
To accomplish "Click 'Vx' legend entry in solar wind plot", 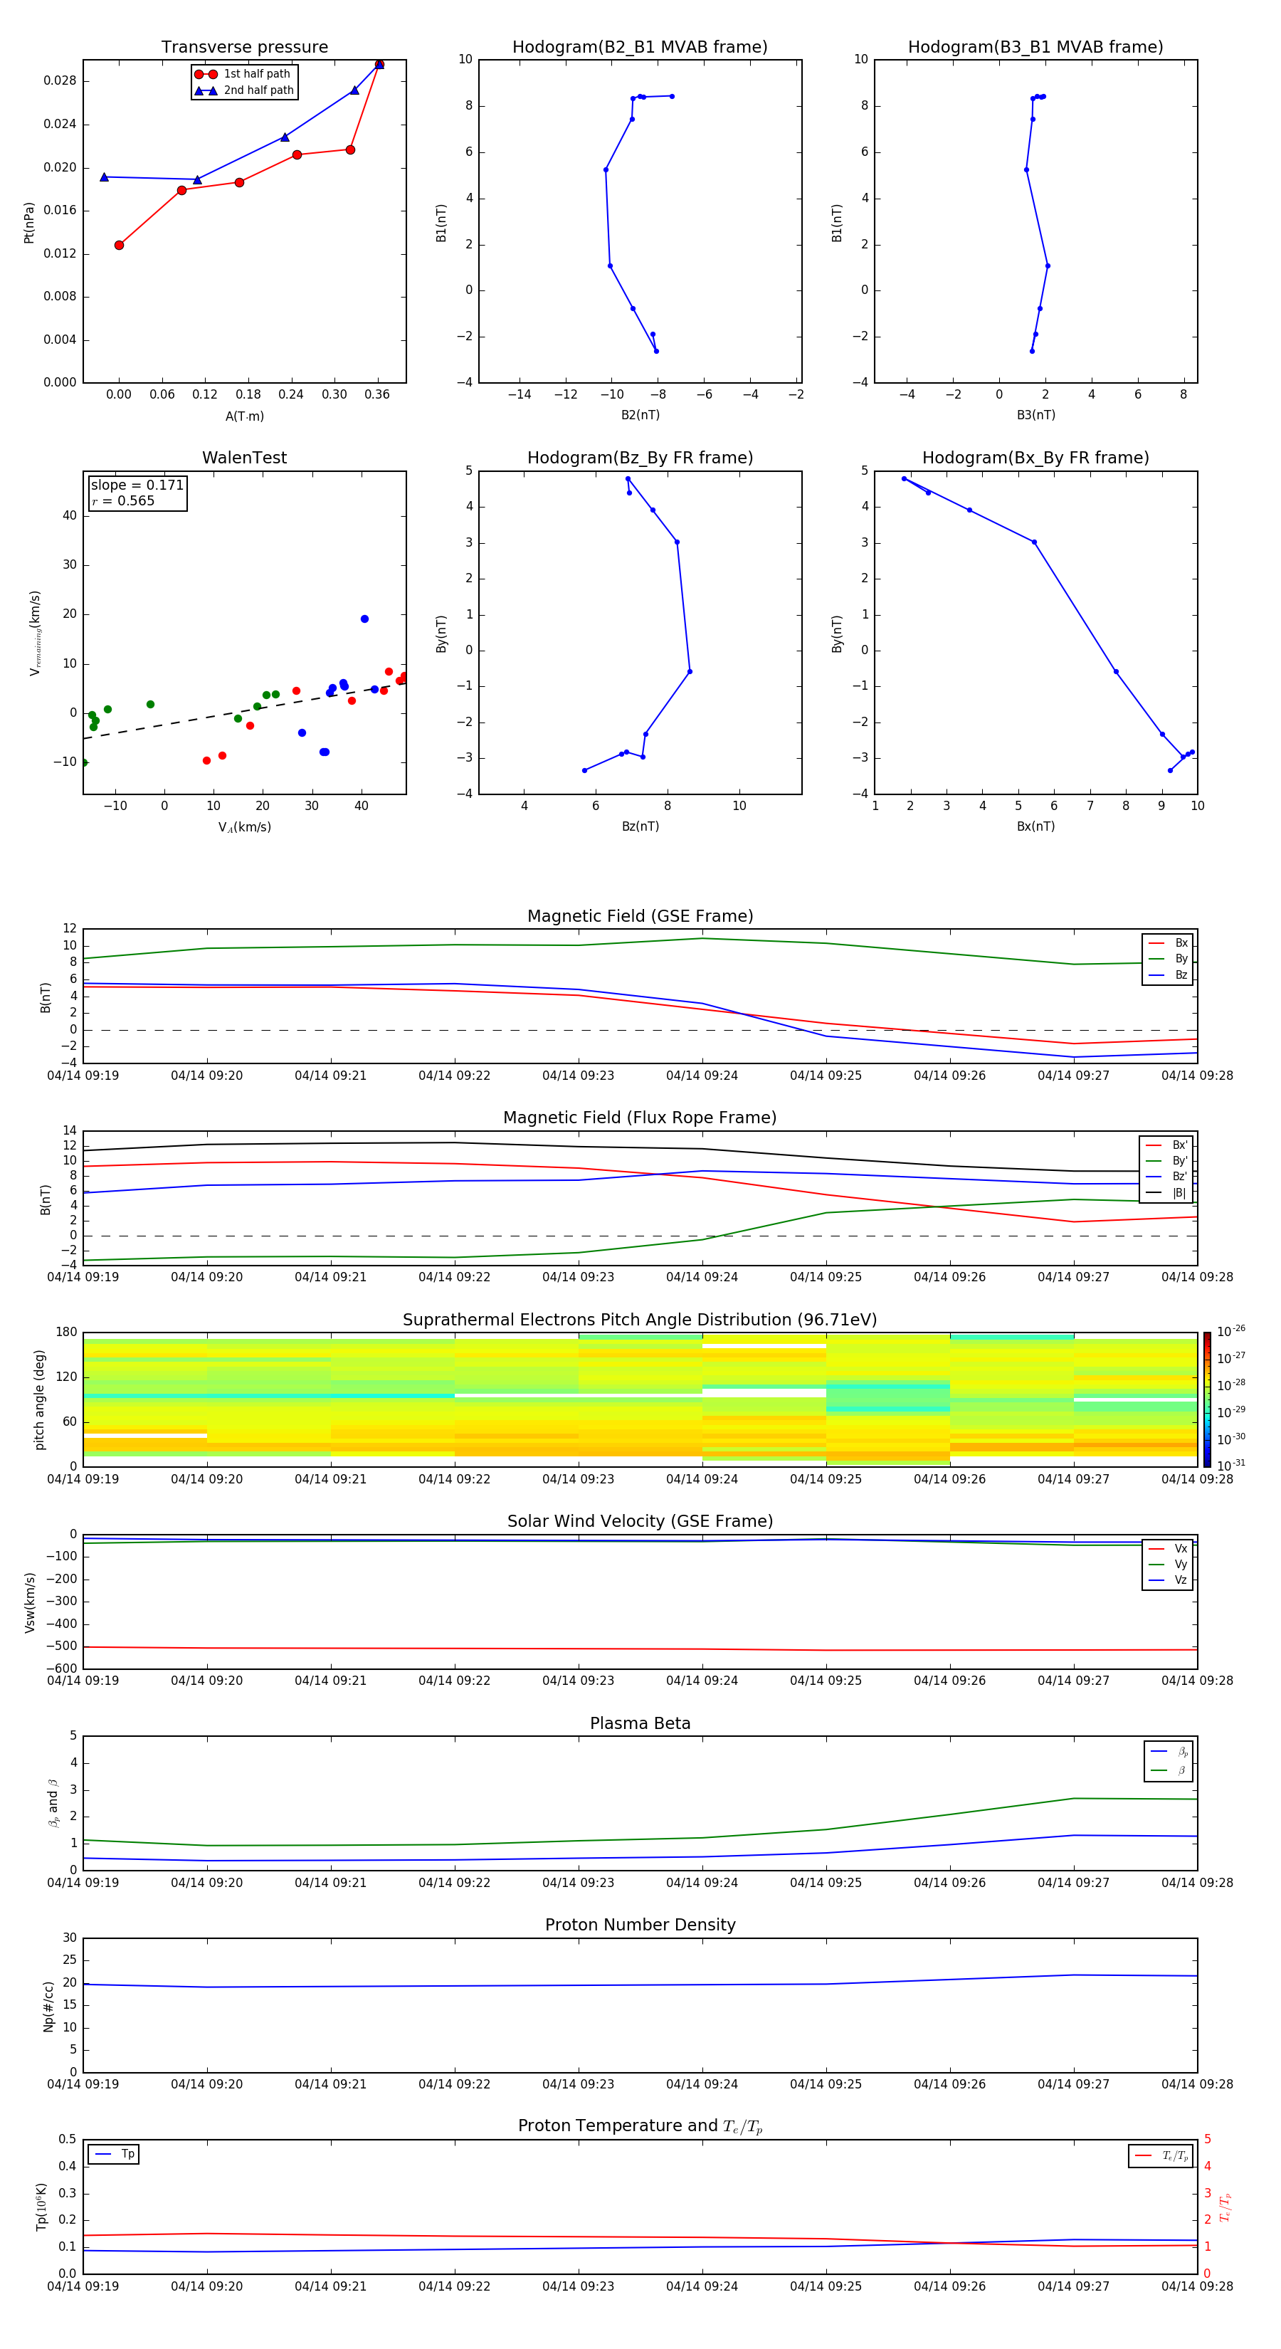I will click(x=1168, y=1548).
